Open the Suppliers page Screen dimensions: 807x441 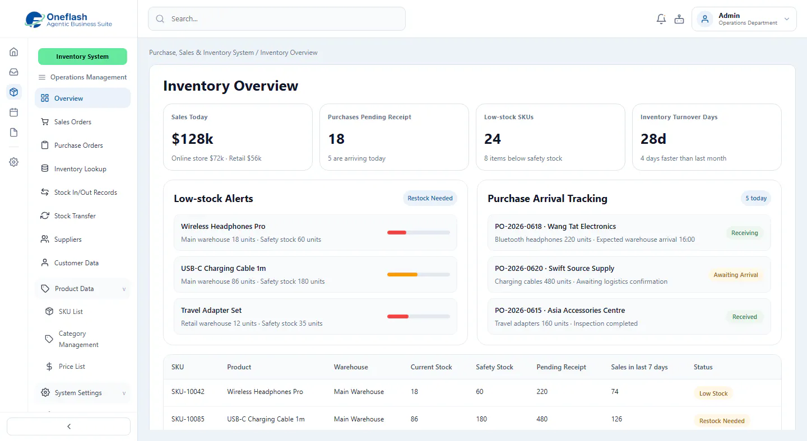pyautogui.click(x=83, y=240)
